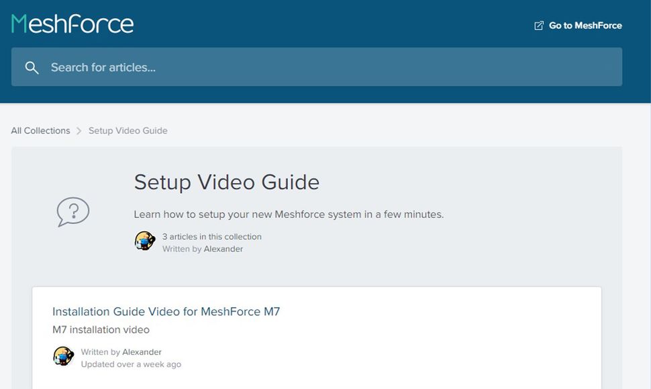This screenshot has width=651, height=389.
Task: Select the Setup Video Guide breadcrumb
Action: [x=128, y=131]
